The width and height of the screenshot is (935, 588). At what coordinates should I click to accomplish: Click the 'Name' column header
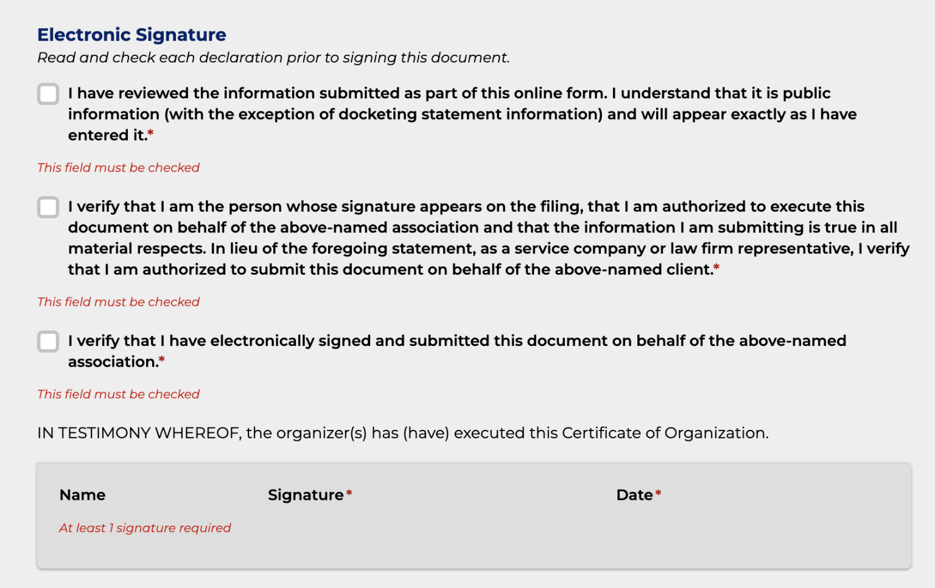tap(82, 495)
